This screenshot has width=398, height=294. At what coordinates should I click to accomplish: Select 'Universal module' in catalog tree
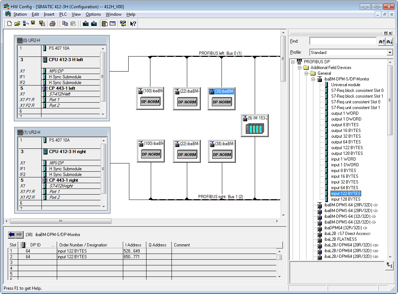click(345, 85)
